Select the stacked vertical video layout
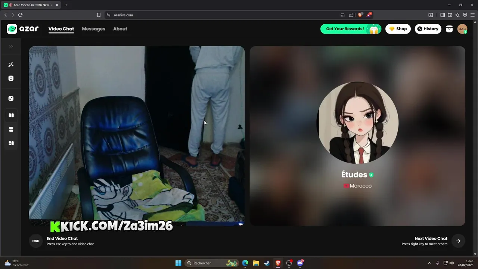Viewport: 478px width, 269px height. (11, 129)
